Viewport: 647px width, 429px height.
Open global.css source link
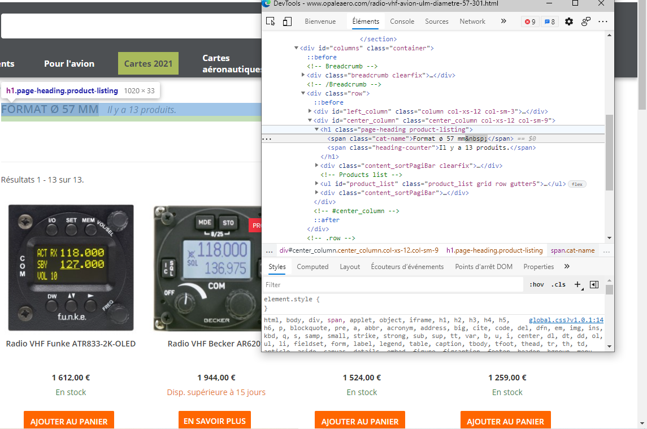[x=566, y=320]
